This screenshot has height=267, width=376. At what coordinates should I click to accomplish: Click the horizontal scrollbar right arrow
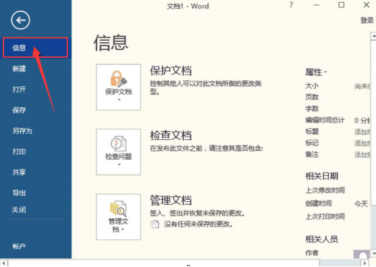pyautogui.click(x=364, y=263)
